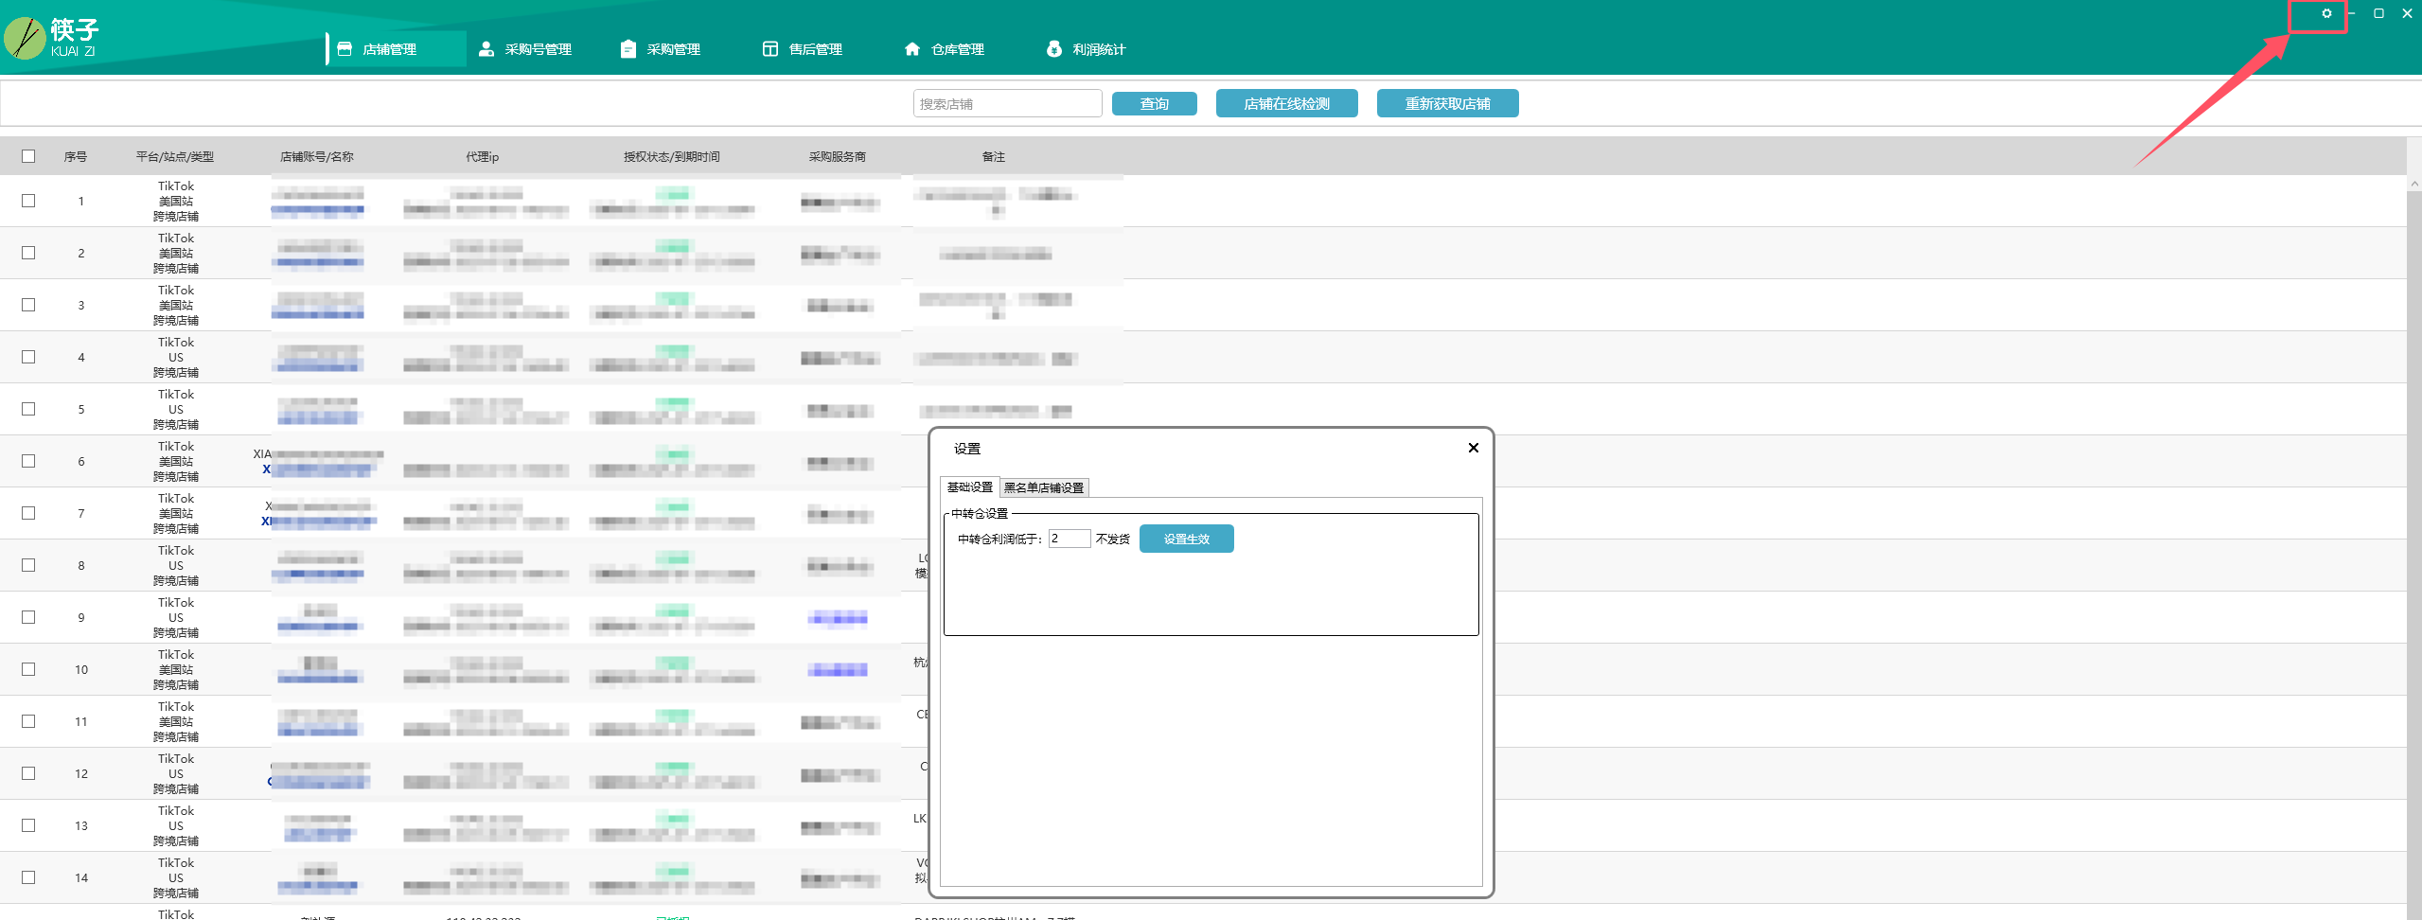Click the 仓库管理 house icon
The width and height of the screenshot is (2422, 920).
[912, 49]
